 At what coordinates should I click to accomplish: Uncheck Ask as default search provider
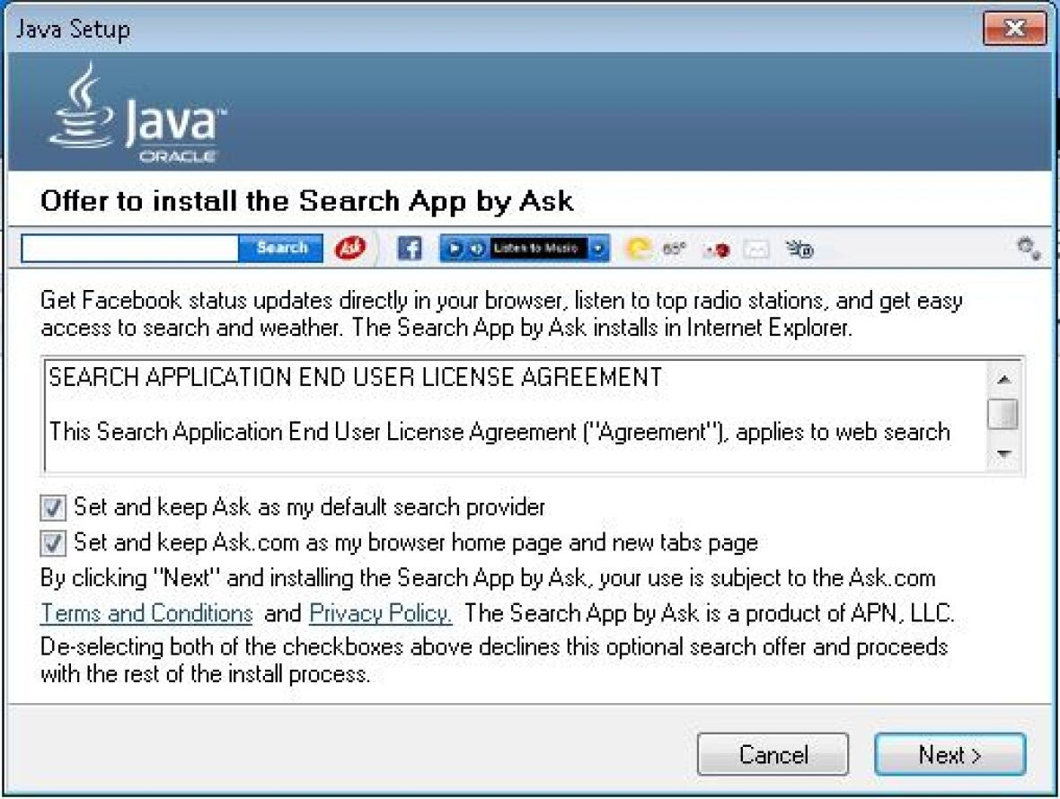[53, 509]
